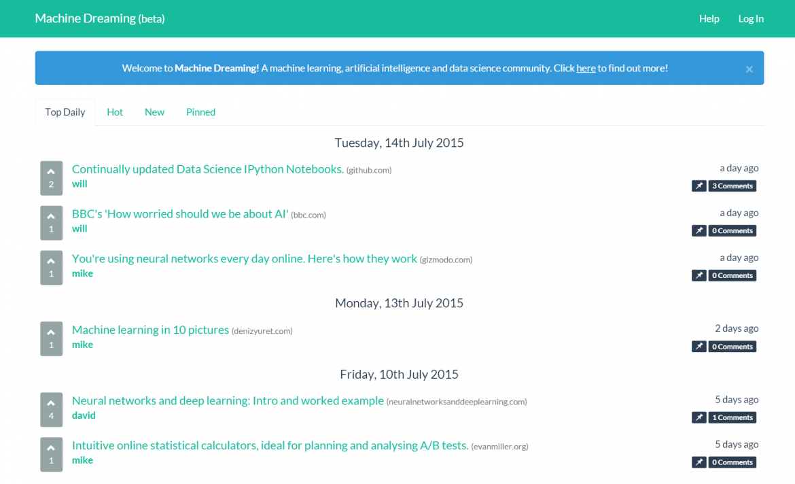
Task: Upvote the Data Science IPython Notebooks post
Action: pyautogui.click(x=51, y=172)
